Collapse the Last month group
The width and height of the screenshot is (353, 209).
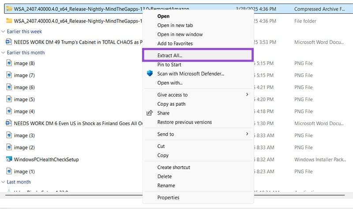[4, 182]
